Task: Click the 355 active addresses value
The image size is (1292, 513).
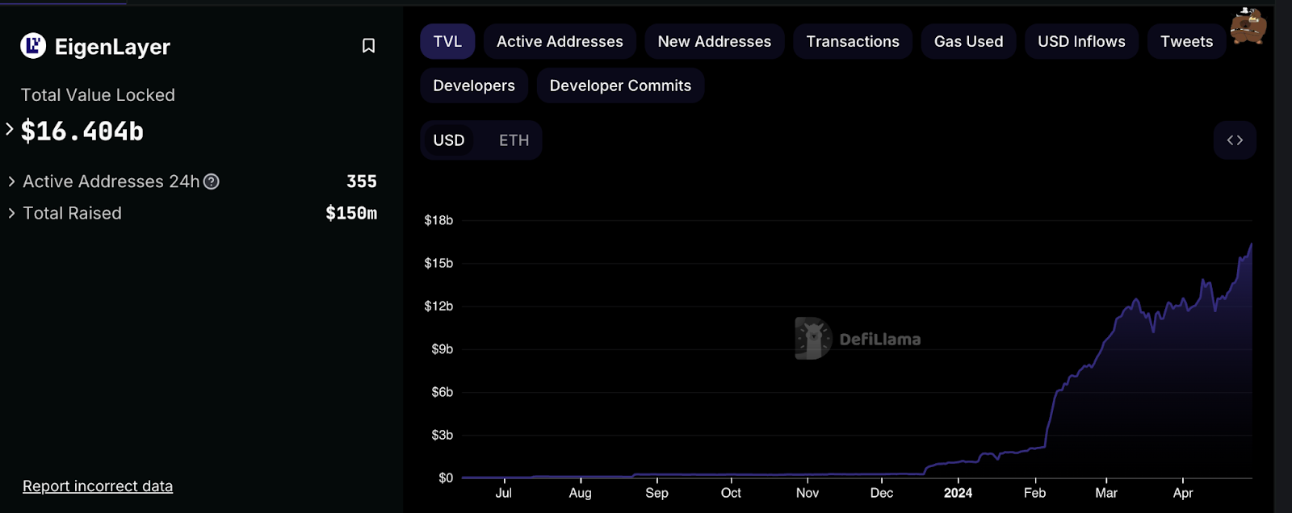Action: (362, 181)
